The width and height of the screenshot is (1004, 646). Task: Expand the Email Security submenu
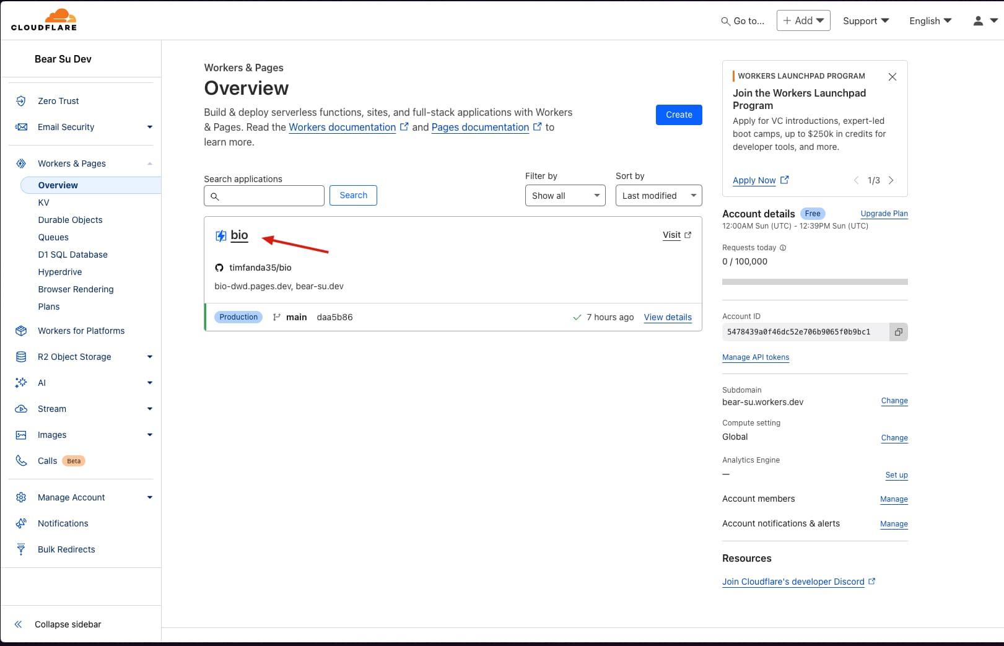149,127
